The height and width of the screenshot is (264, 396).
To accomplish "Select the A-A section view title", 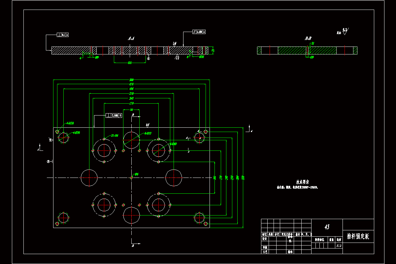I will (x=131, y=38).
